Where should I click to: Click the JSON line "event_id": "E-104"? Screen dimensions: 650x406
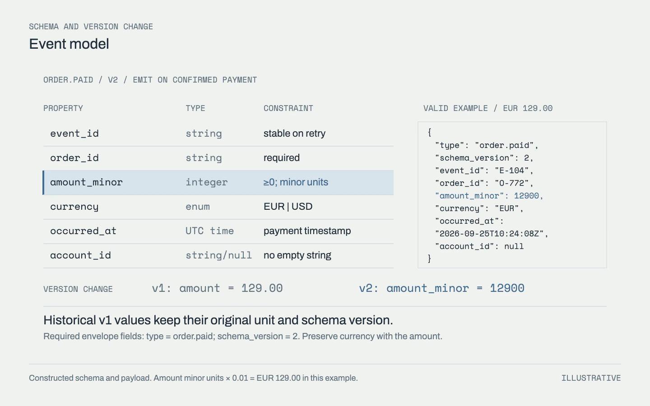coord(484,171)
